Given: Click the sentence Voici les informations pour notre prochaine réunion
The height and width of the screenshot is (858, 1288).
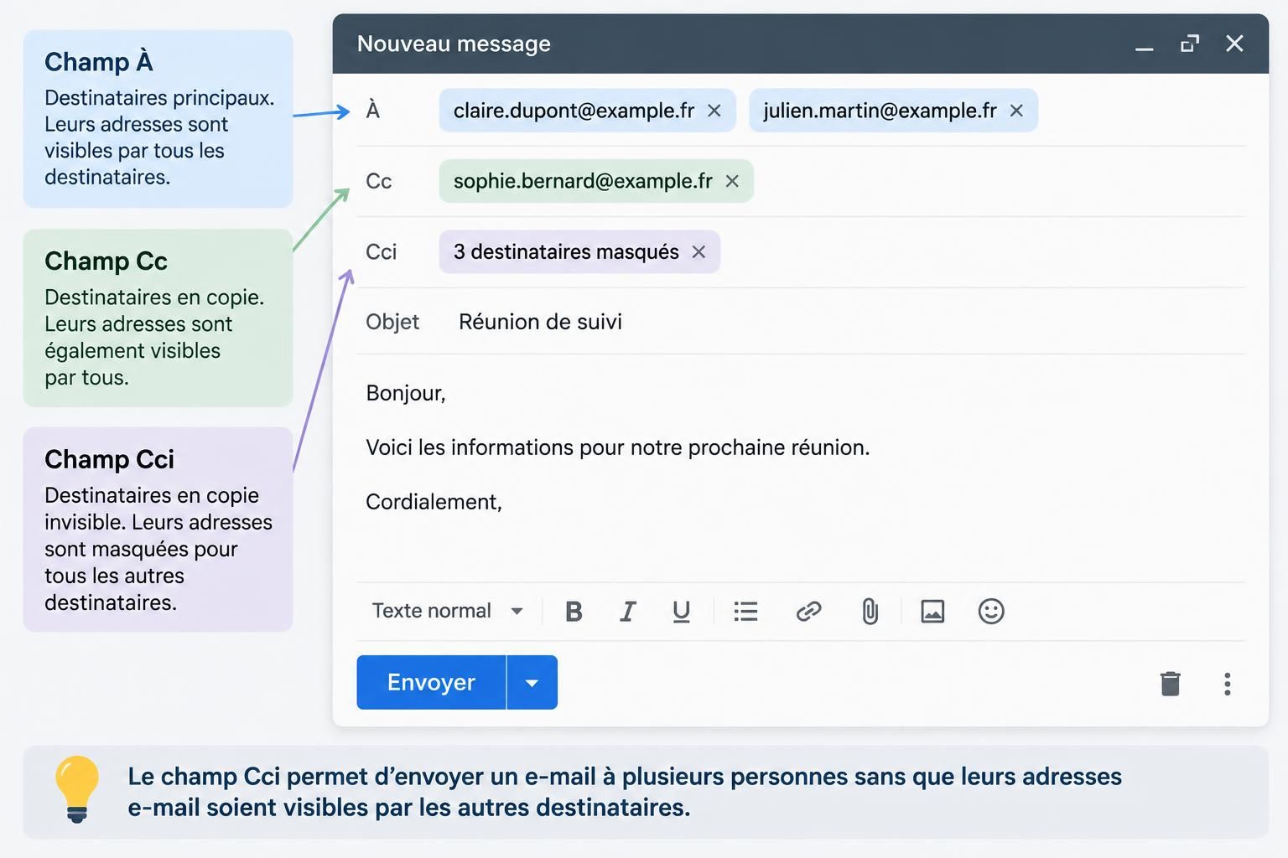Looking at the screenshot, I should coord(618,447).
